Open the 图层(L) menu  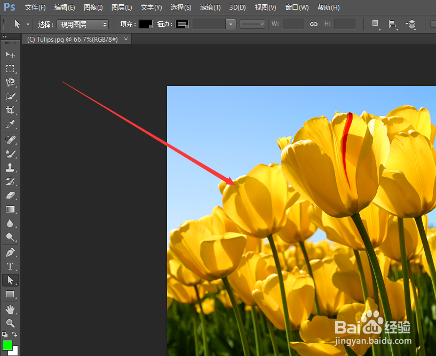[122, 7]
